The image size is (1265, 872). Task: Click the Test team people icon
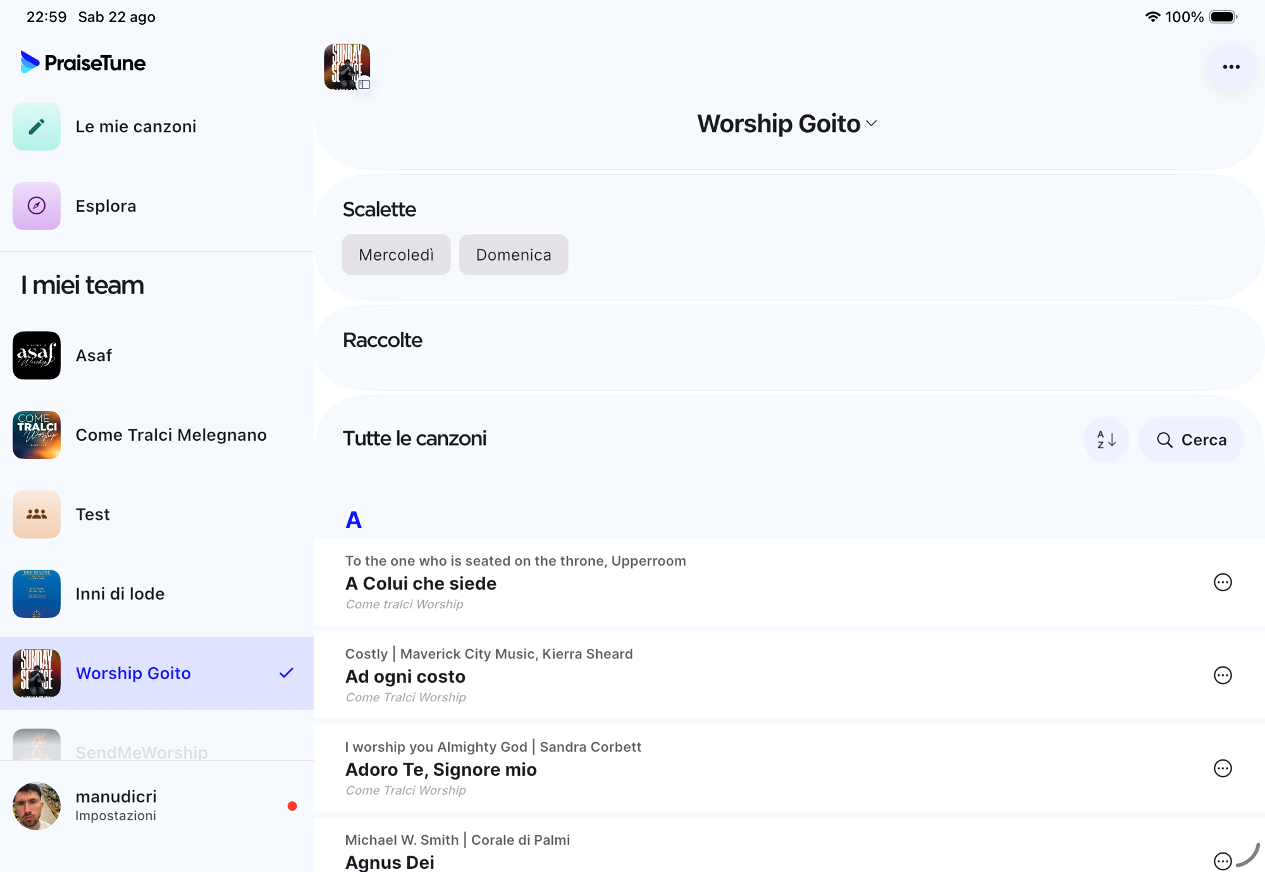(37, 514)
